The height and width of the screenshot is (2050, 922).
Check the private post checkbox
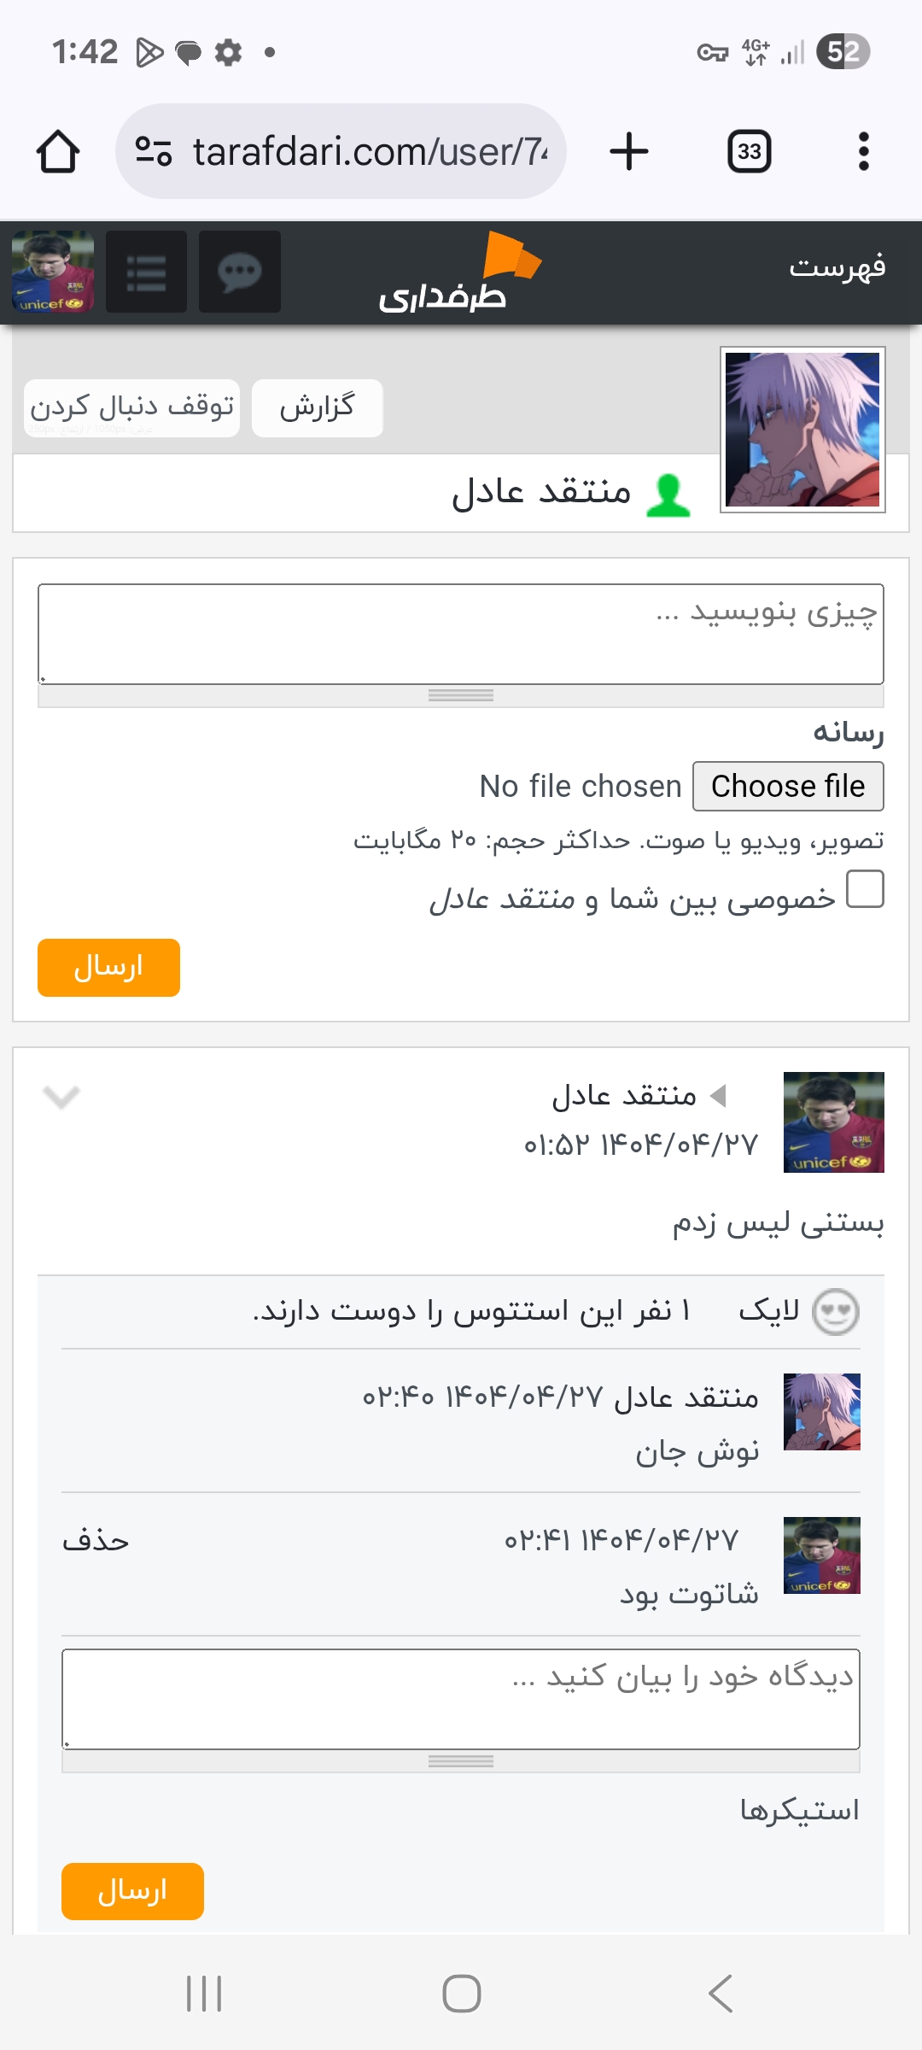[865, 889]
